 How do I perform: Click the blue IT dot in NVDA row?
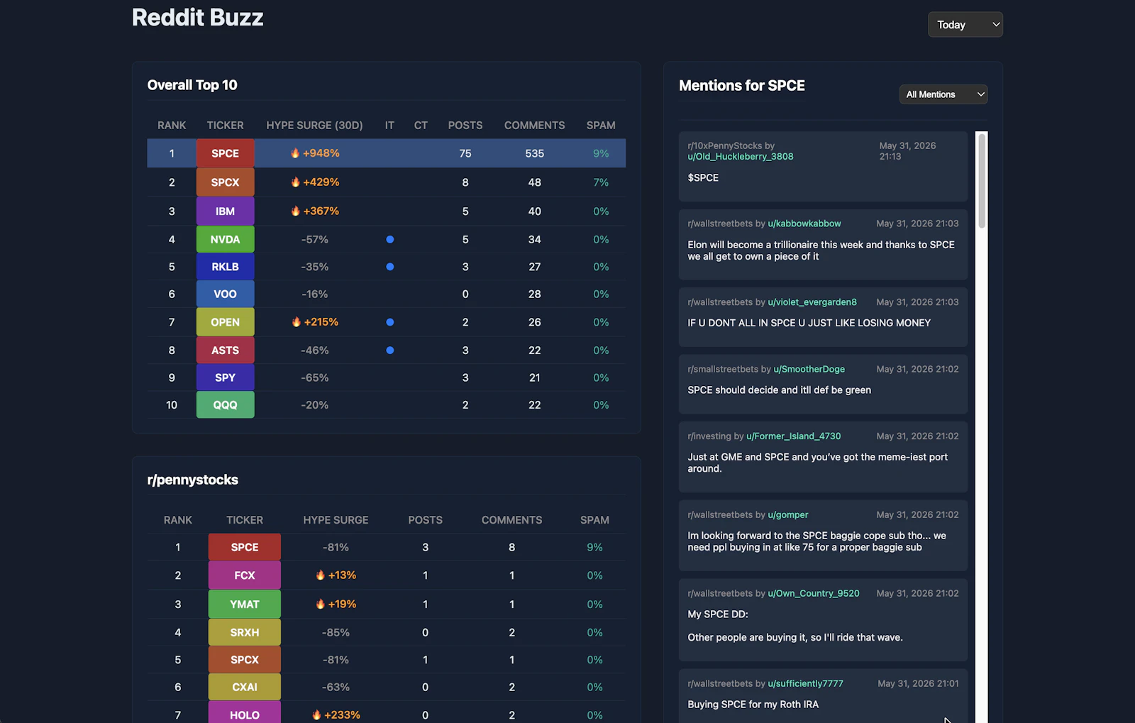point(389,240)
